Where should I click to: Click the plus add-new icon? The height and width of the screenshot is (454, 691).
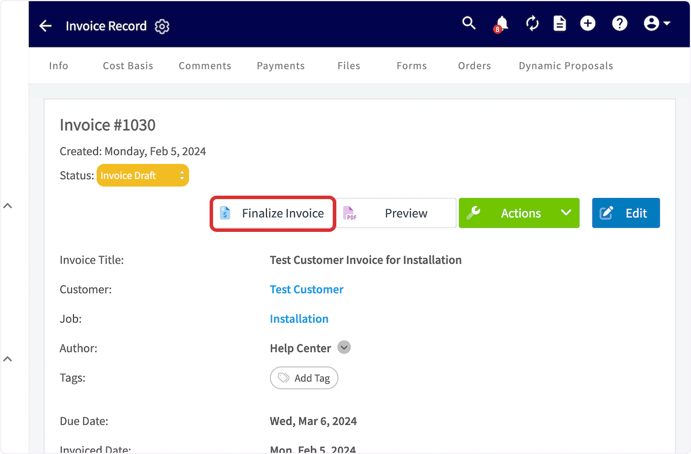click(x=588, y=24)
